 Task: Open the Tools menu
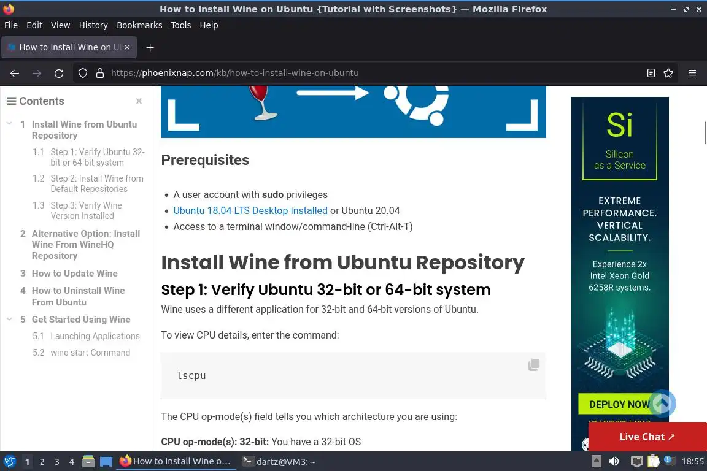click(x=181, y=25)
